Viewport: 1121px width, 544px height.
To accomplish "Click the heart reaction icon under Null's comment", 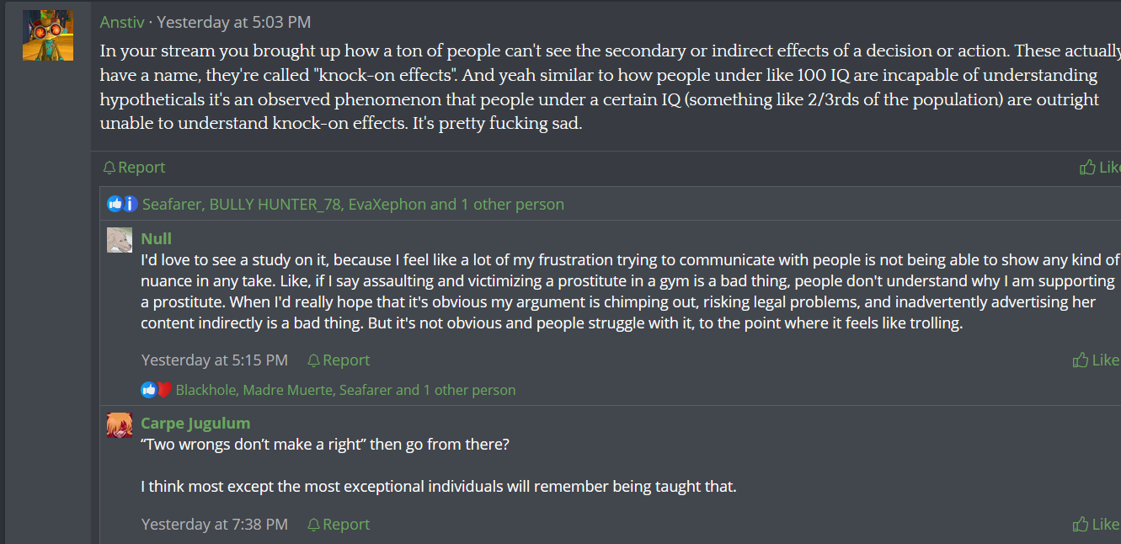I will (164, 390).
